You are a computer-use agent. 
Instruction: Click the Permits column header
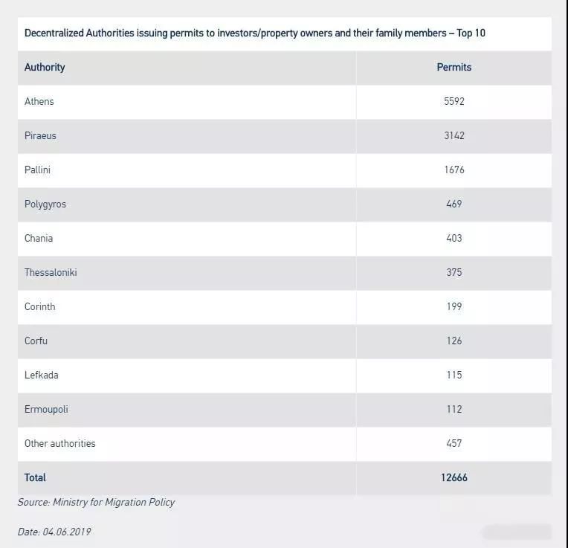click(454, 68)
